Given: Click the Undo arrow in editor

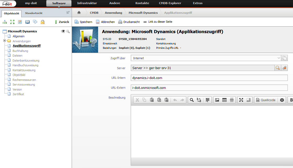Looking at the screenshot, I should click(x=175, y=100).
